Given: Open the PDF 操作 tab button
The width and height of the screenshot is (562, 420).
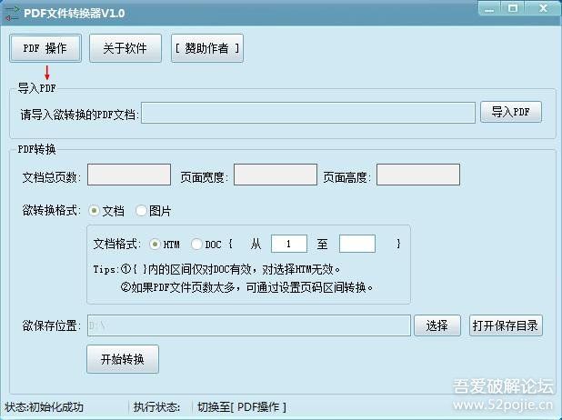Looking at the screenshot, I should 45,48.
